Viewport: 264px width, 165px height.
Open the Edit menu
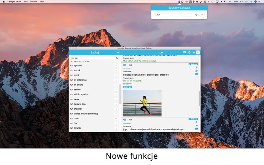point(26,2)
